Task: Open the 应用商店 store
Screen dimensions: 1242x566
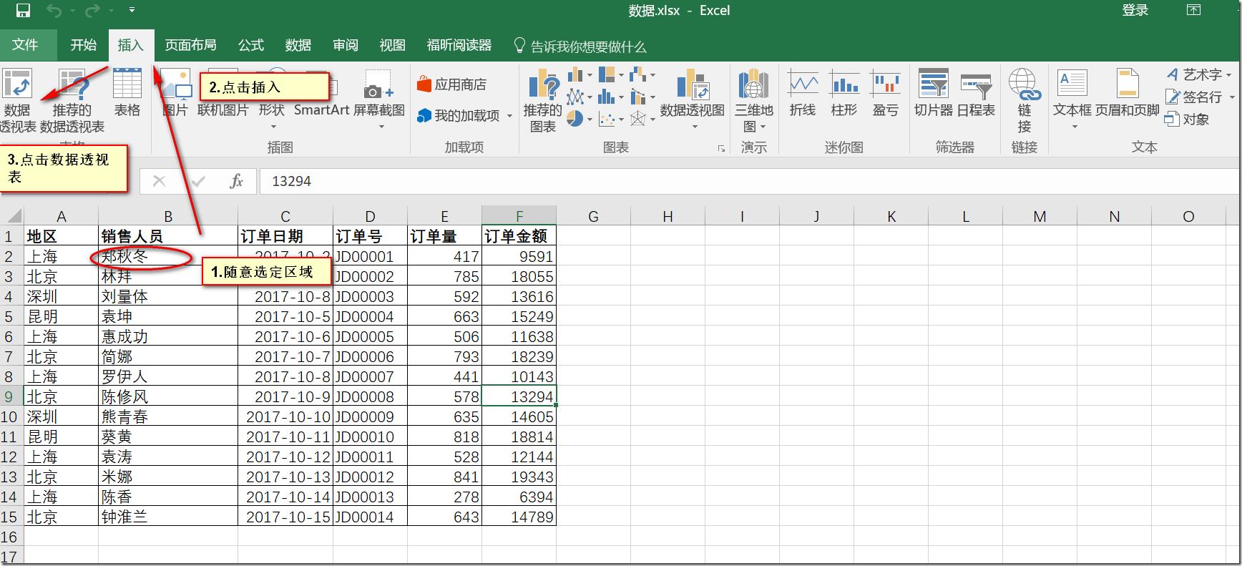Action: [452, 84]
